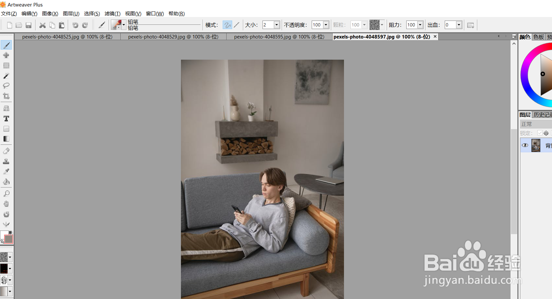Toggle visibility of the background layer
Image resolution: width=552 pixels, height=299 pixels.
525,145
